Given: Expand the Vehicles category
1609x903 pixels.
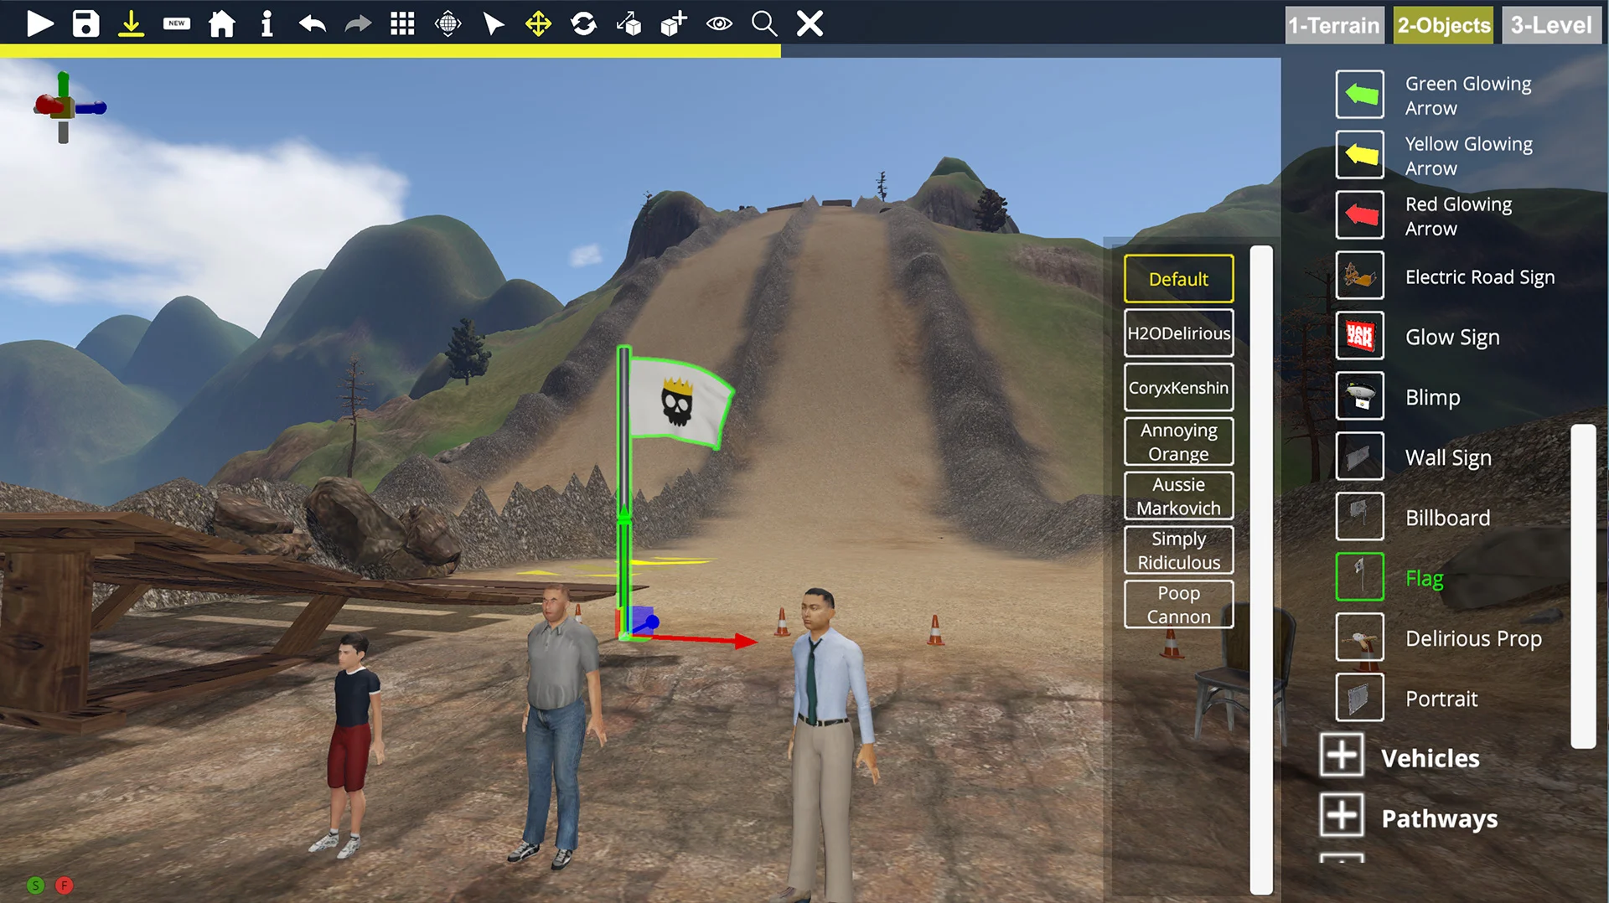Looking at the screenshot, I should point(1342,756).
